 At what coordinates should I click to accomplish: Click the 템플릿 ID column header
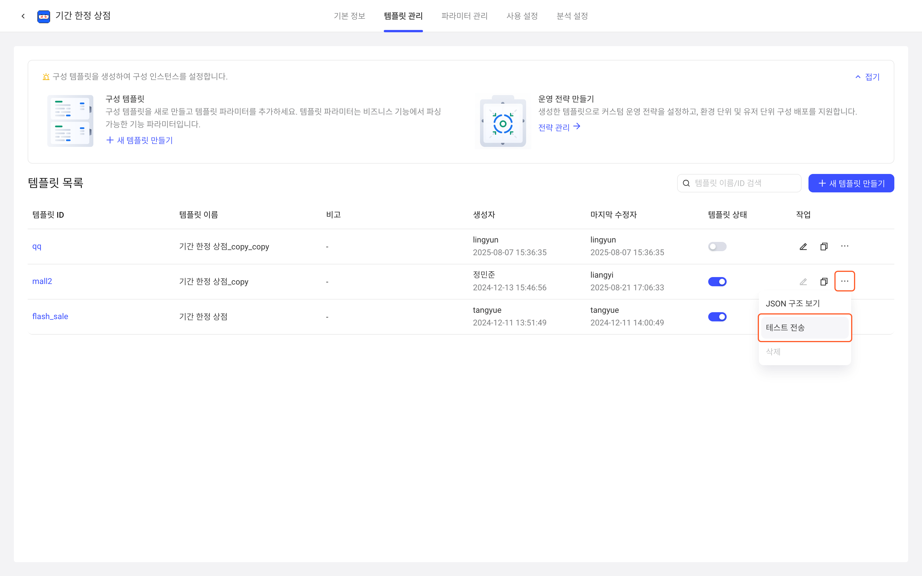click(x=48, y=215)
